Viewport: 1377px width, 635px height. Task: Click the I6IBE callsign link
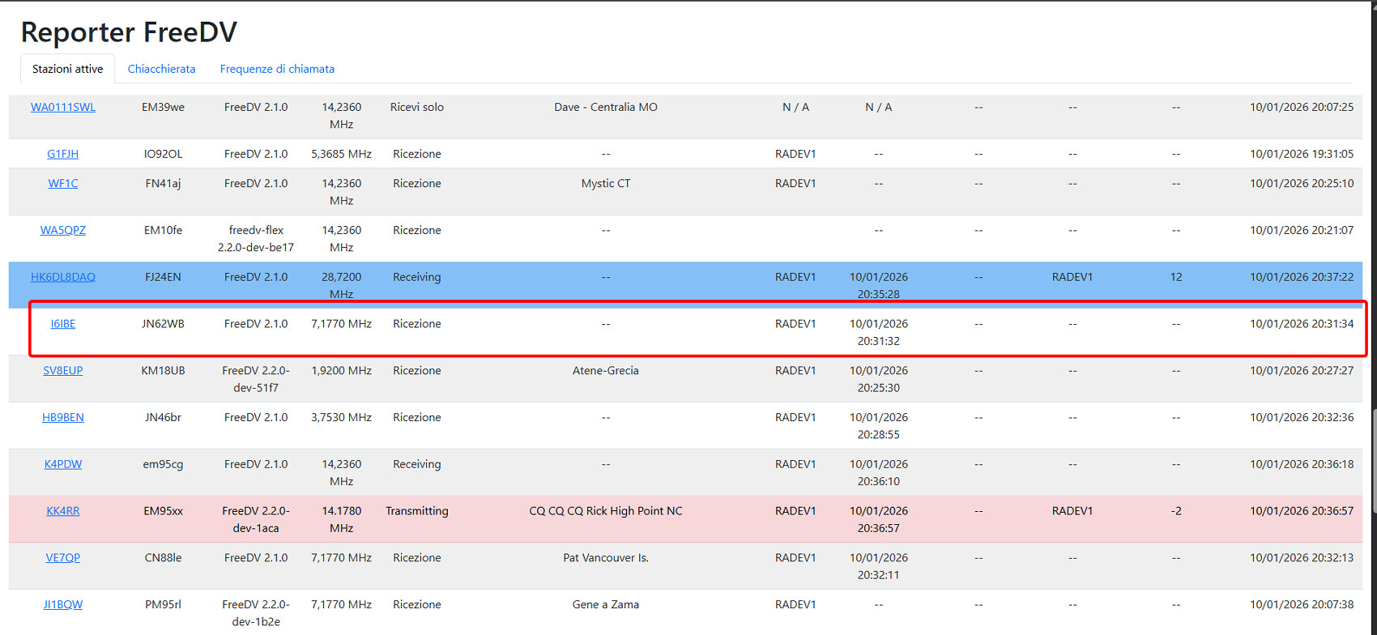[x=63, y=324]
